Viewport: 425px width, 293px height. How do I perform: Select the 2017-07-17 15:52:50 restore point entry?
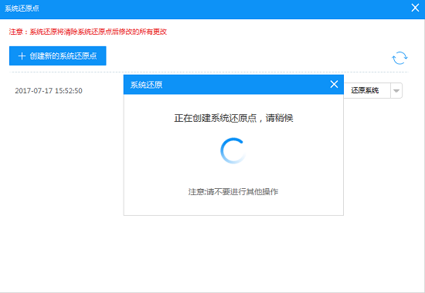click(49, 91)
